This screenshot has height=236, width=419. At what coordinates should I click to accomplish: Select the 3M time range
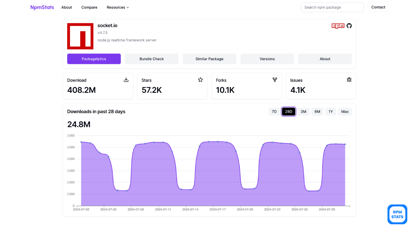[x=303, y=111]
